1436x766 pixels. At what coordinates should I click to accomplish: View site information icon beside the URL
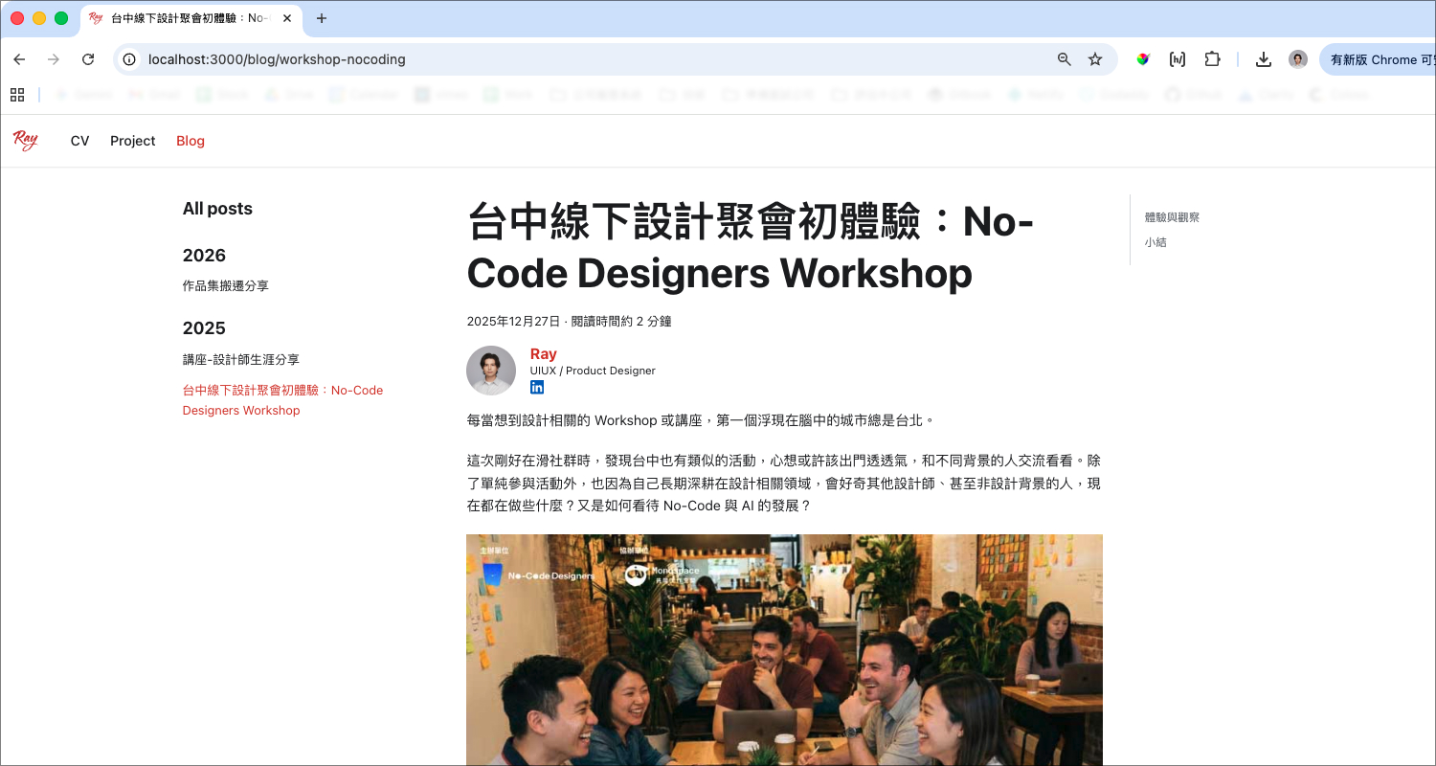130,59
